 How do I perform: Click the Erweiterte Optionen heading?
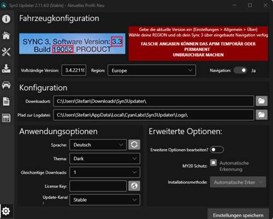[186, 132]
